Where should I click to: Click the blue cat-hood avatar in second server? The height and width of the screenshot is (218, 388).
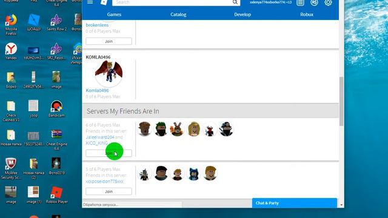point(194,173)
